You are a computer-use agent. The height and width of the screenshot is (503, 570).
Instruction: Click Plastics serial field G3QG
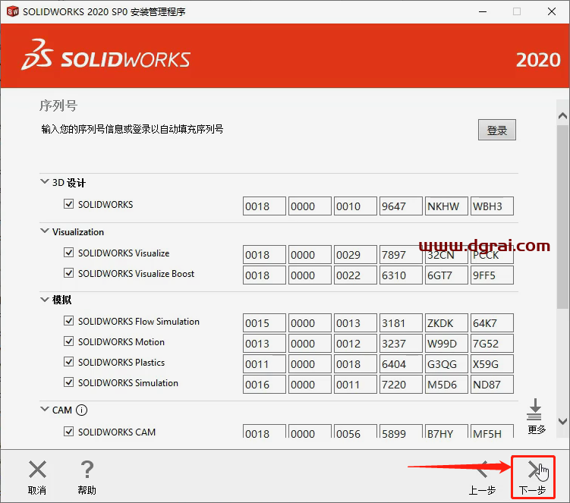pos(446,364)
